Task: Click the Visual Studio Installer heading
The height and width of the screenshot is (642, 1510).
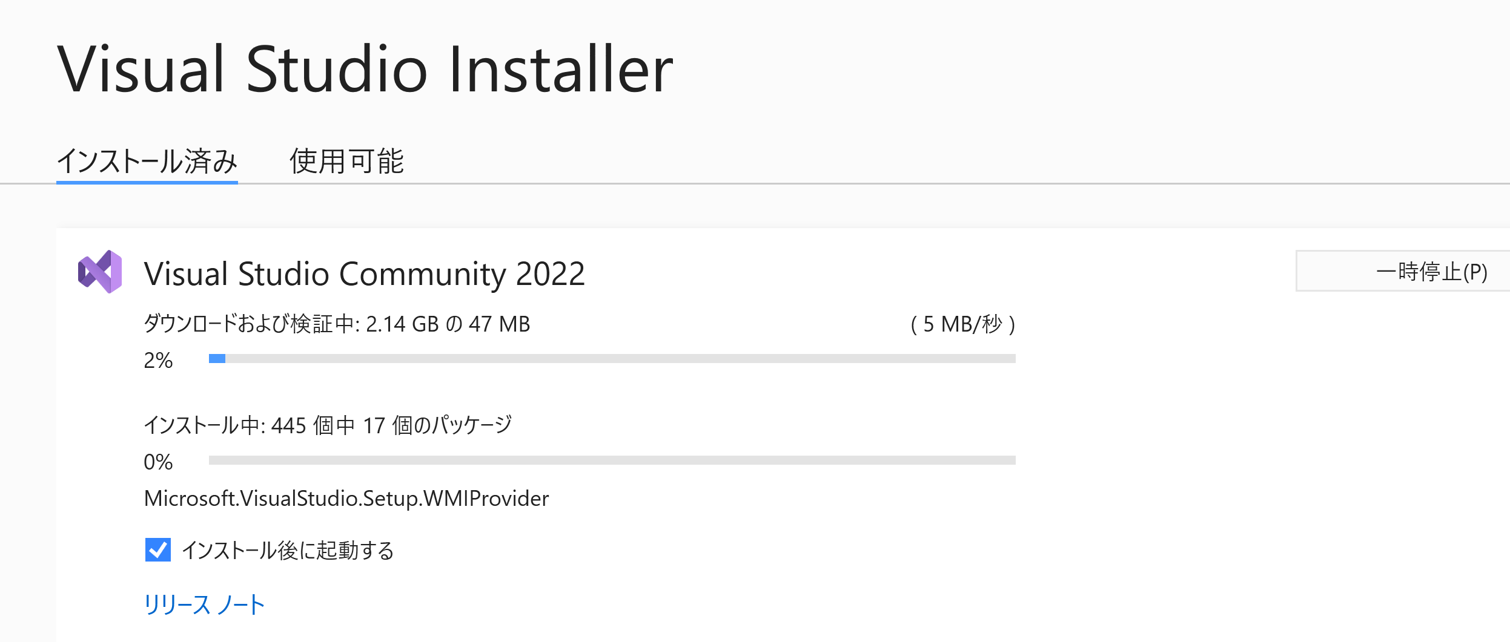Action: pyautogui.click(x=365, y=69)
